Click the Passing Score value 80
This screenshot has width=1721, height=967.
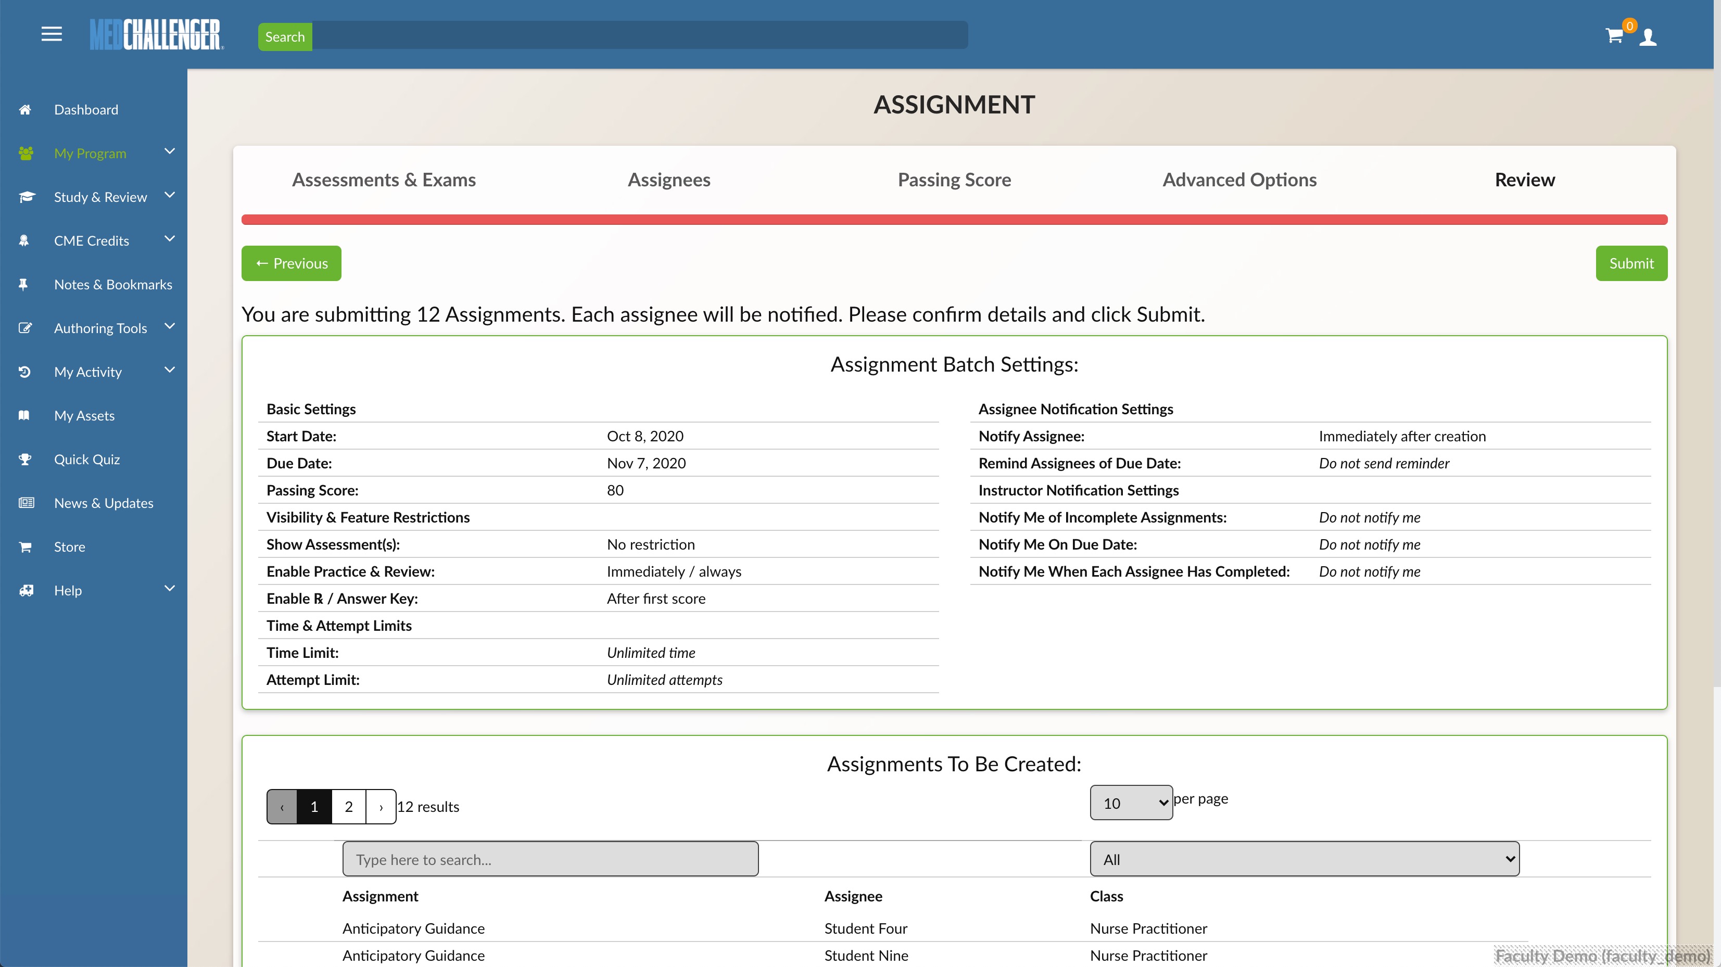coord(615,490)
